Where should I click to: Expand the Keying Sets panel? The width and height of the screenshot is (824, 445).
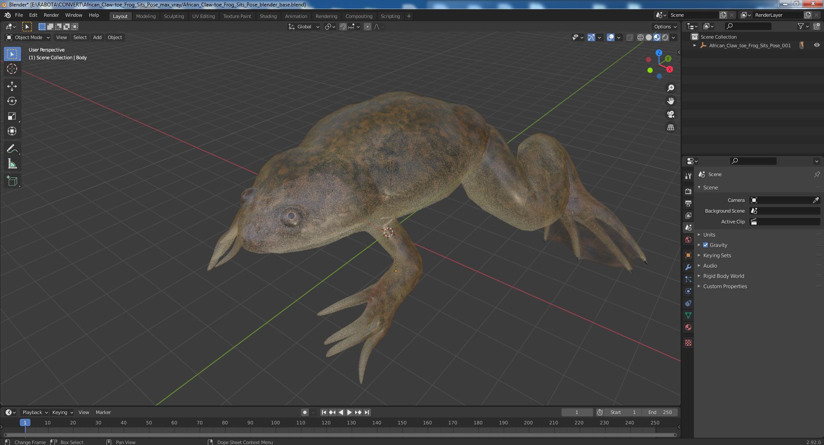pyautogui.click(x=717, y=255)
